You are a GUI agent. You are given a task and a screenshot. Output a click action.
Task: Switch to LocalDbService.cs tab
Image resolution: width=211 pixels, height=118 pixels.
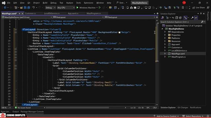pyautogui.click(x=52, y=13)
